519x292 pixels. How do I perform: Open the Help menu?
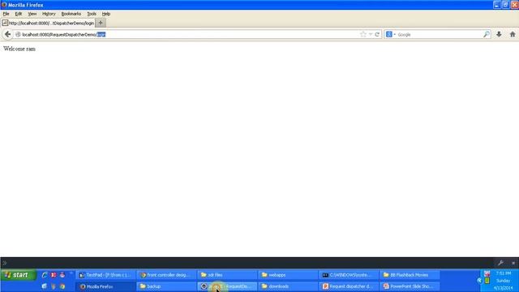point(106,14)
